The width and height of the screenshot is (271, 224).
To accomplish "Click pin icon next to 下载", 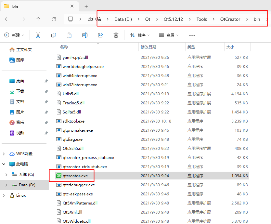I will coord(46,91).
